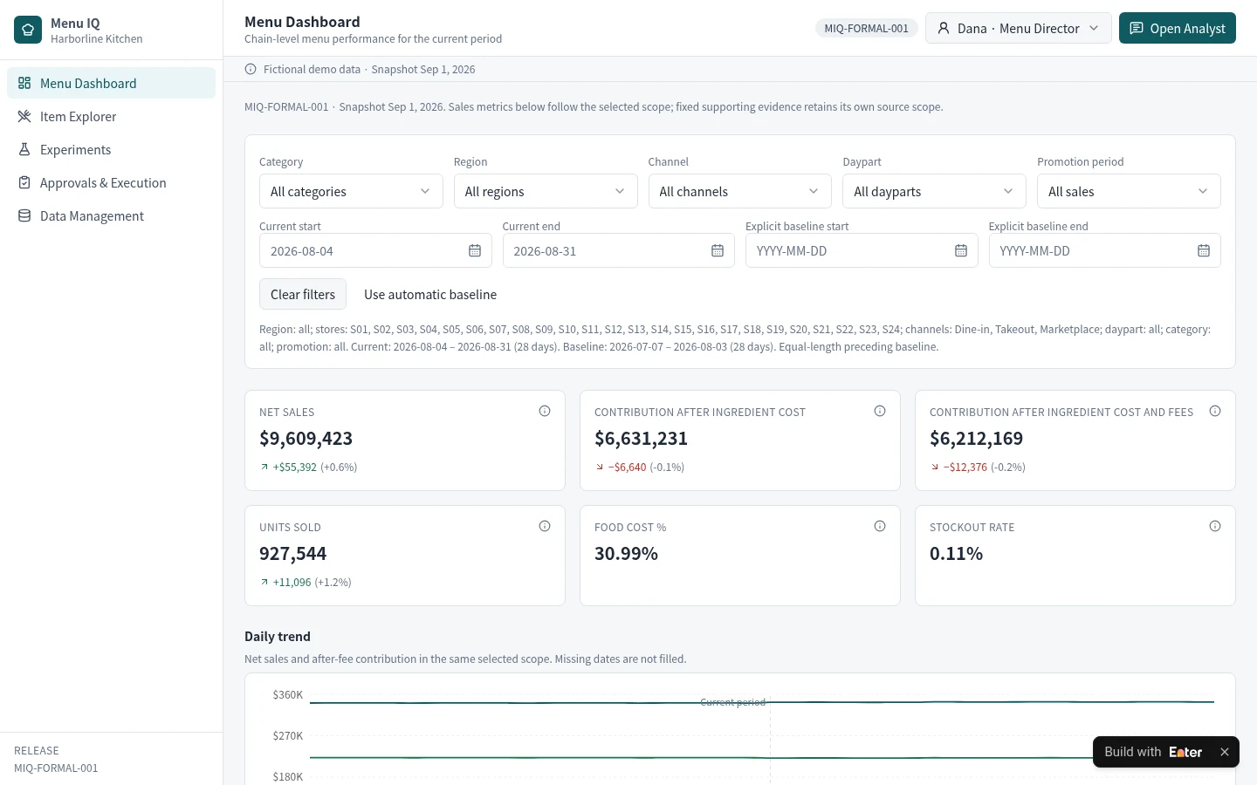This screenshot has height=785, width=1257.
Task: Open calendar picker for Current end
Action: 718,250
